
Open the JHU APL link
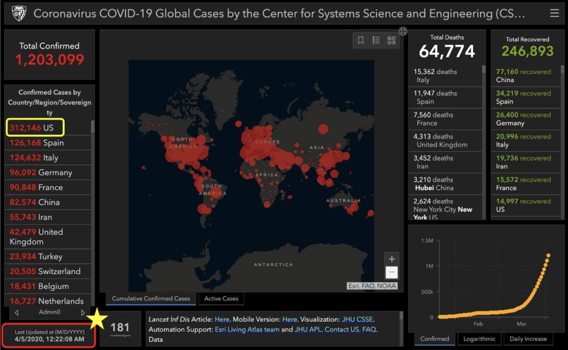(308, 330)
